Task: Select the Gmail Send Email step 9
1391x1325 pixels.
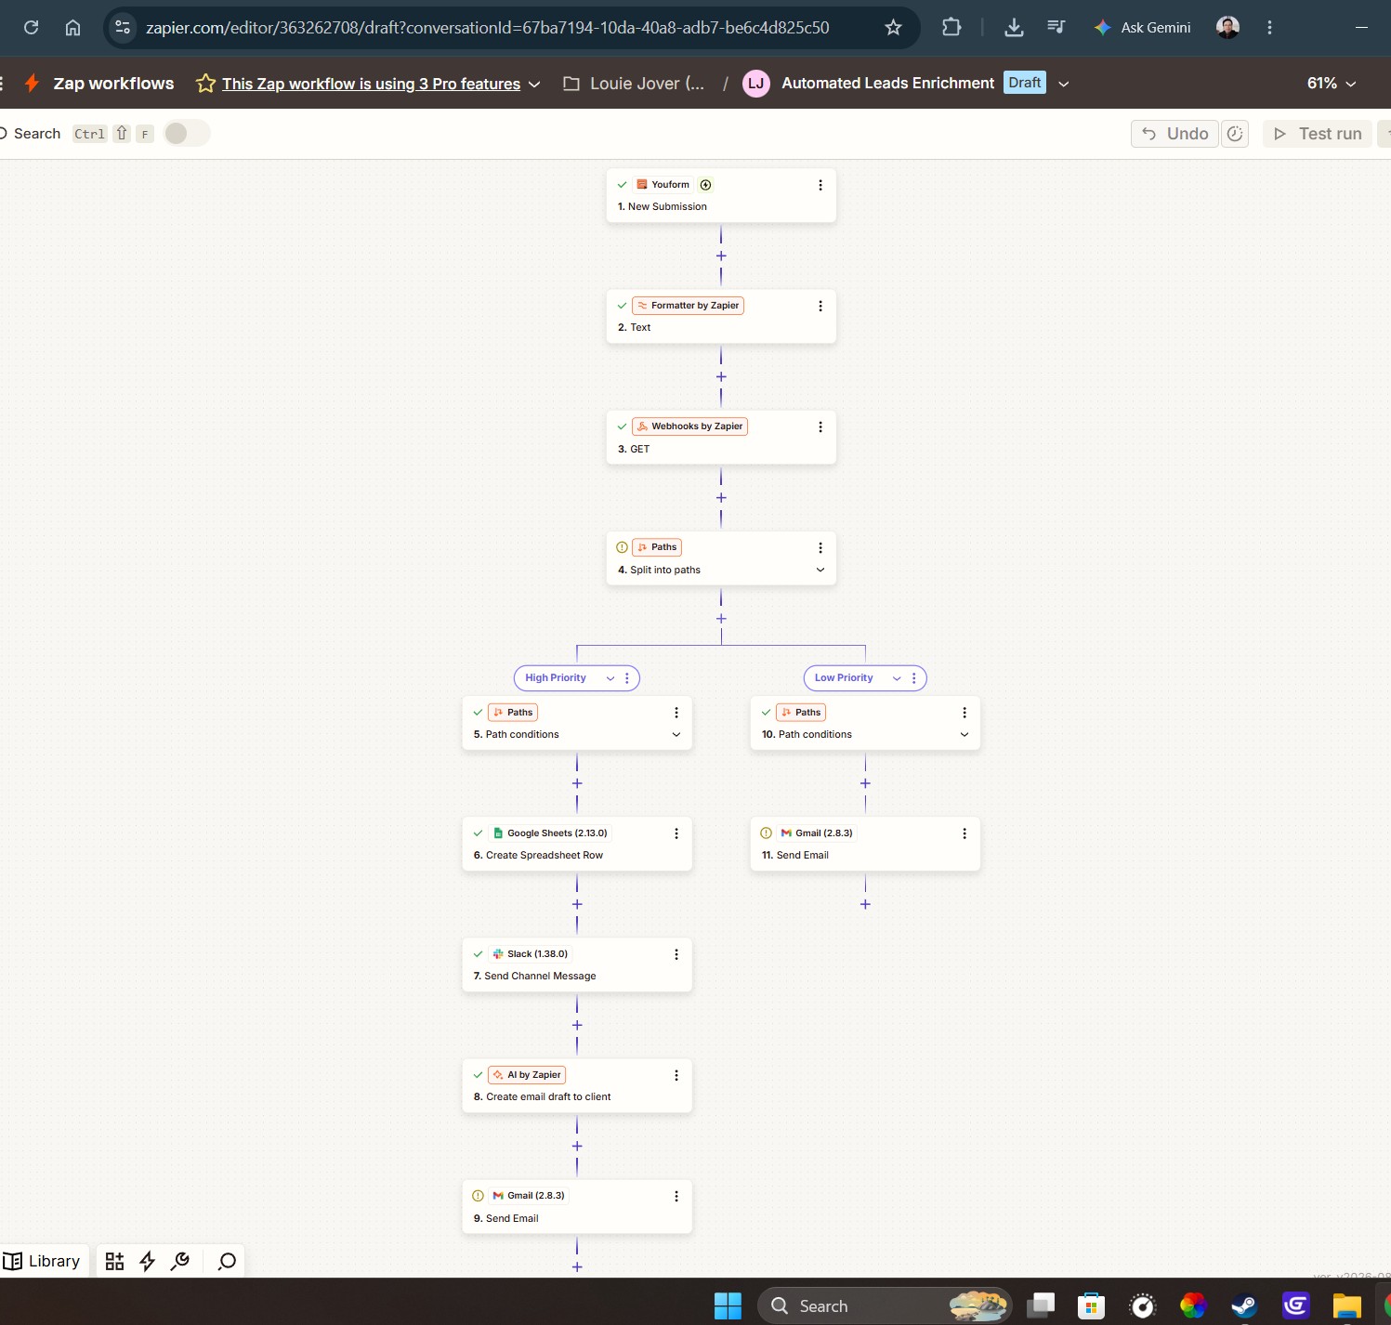Action: point(577,1206)
